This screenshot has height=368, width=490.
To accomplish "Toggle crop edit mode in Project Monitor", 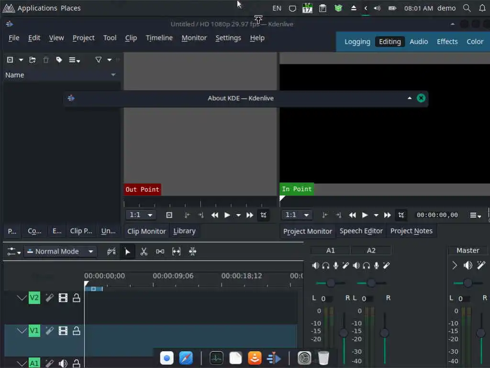I will point(401,215).
